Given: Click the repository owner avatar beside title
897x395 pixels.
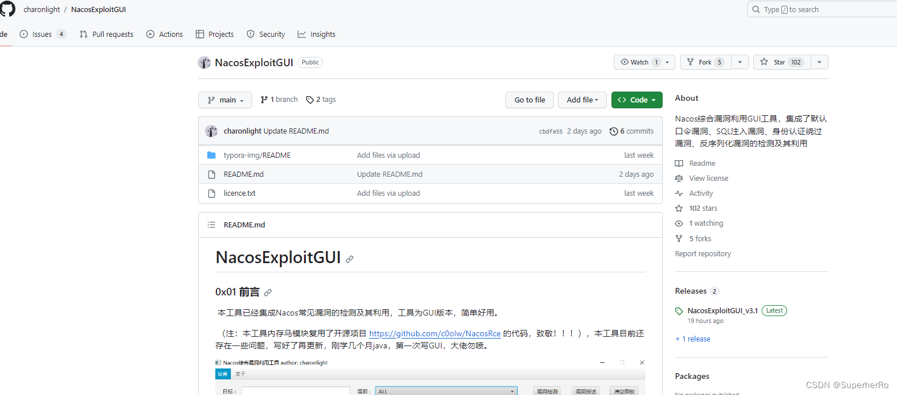Looking at the screenshot, I should pyautogui.click(x=204, y=62).
